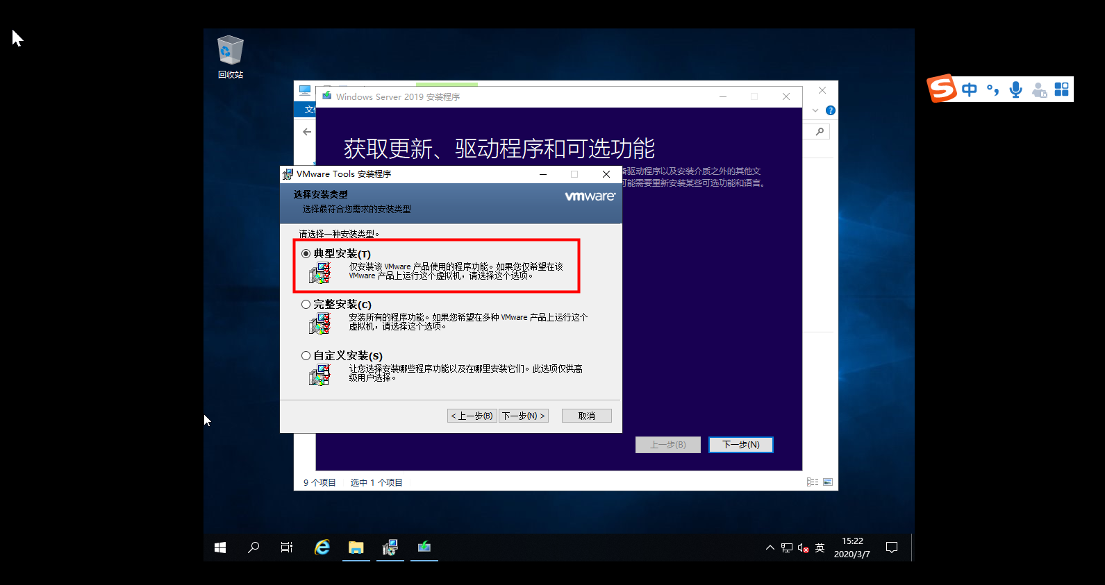Image resolution: width=1105 pixels, height=585 pixels.
Task: Expand File Explorer ribbon chevron
Action: pyautogui.click(x=815, y=110)
